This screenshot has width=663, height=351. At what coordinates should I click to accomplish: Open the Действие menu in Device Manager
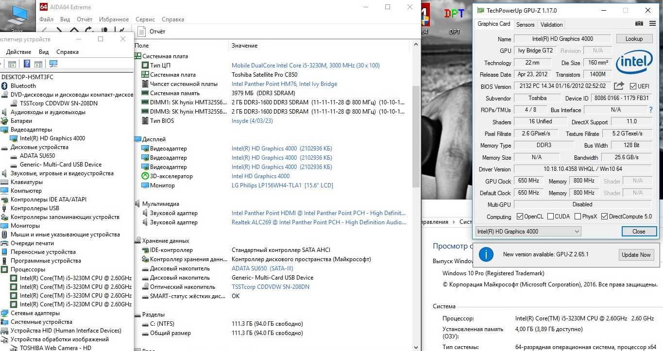point(19,52)
